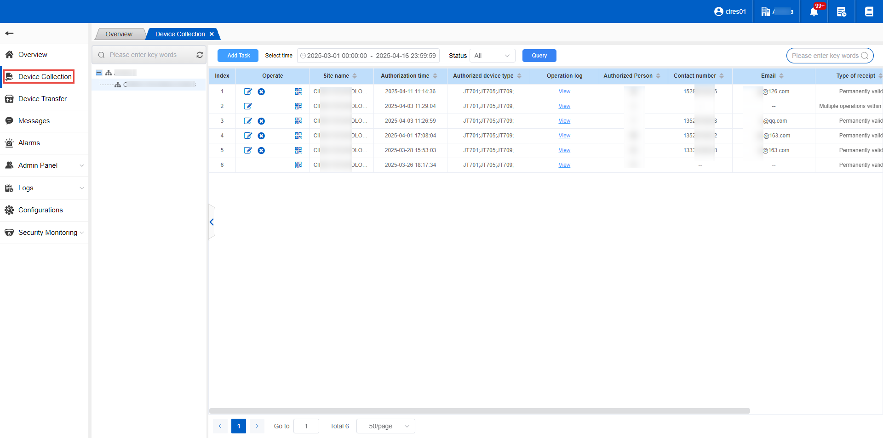Screen dimensions: 883x438
Task: Open the Status dropdown
Action: coord(492,56)
